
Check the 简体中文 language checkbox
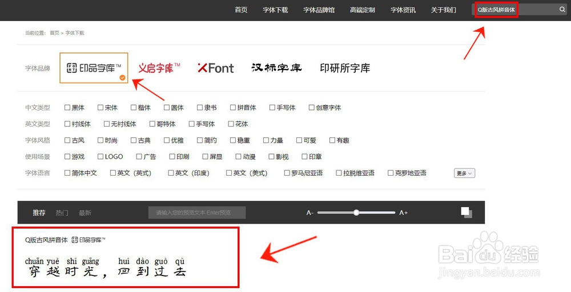[x=67, y=173]
